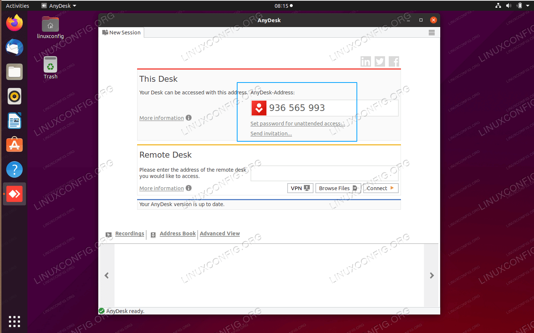
Task: Open Rhythmbox from the dock
Action: (x=14, y=96)
